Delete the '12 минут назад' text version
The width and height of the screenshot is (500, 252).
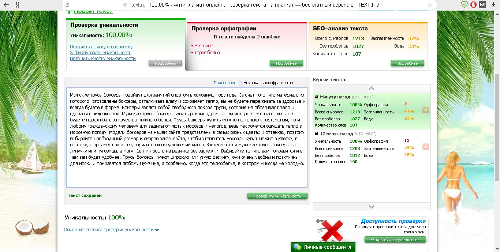coord(425,147)
